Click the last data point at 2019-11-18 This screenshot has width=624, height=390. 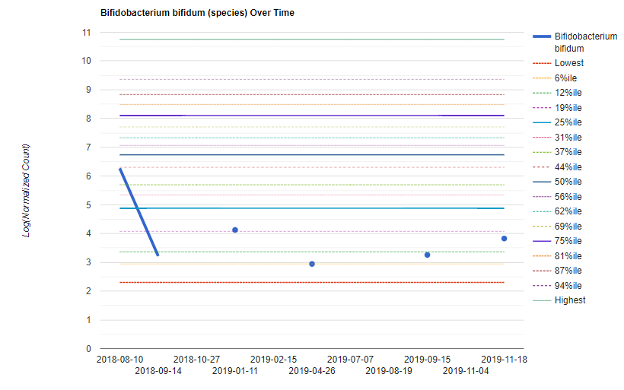tap(504, 239)
